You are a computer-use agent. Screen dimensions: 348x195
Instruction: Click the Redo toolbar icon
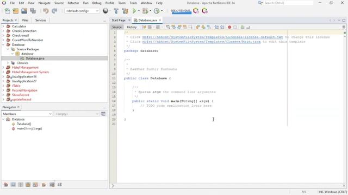pos(54,11)
